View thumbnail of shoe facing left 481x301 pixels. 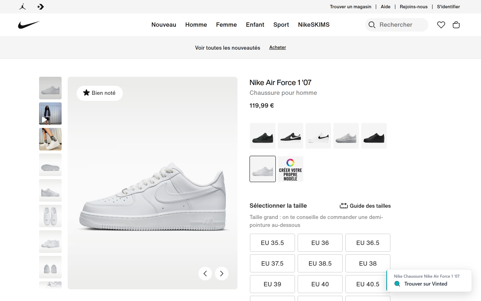pos(50,190)
